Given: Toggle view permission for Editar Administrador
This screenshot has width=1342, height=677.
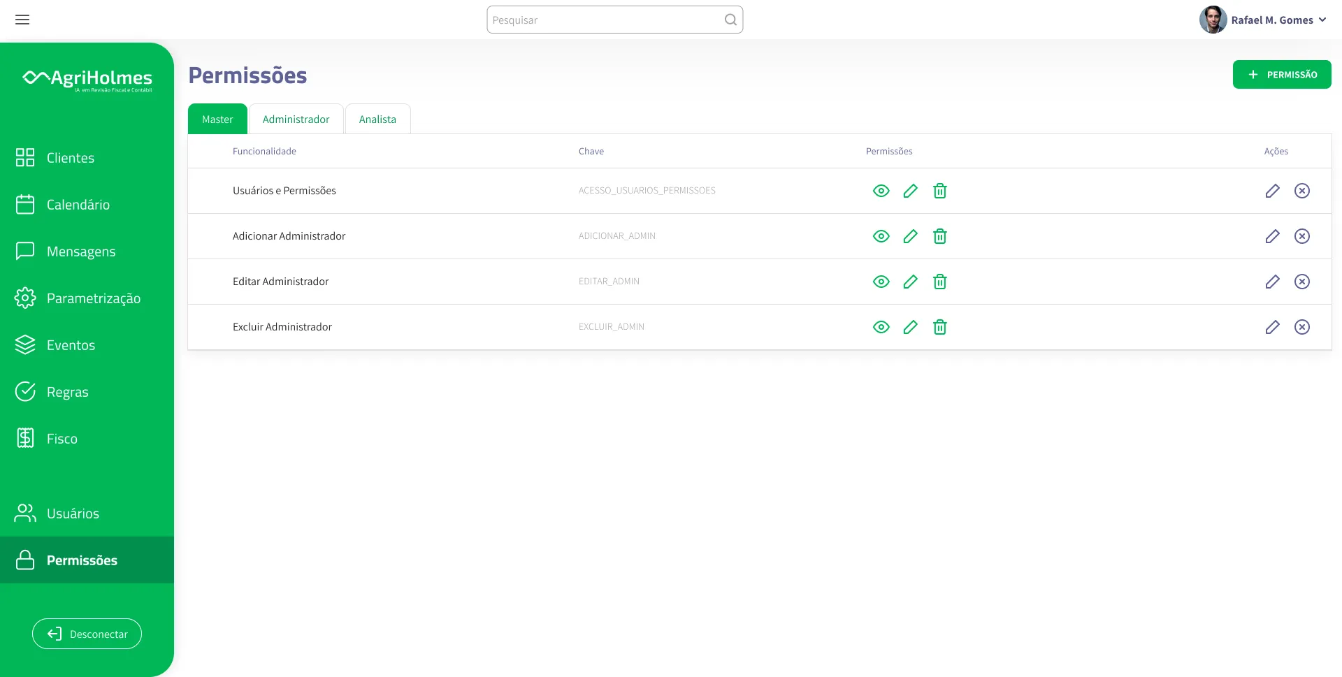Looking at the screenshot, I should tap(881, 282).
